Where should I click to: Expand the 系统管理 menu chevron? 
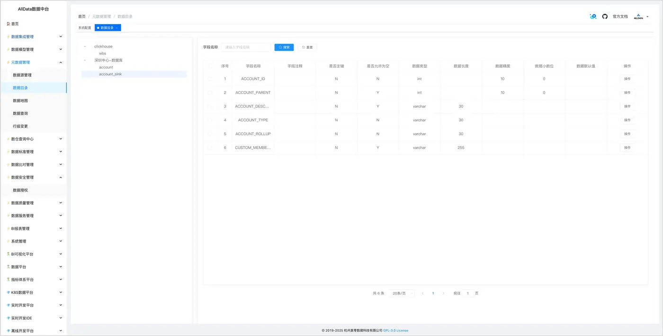[x=61, y=241]
